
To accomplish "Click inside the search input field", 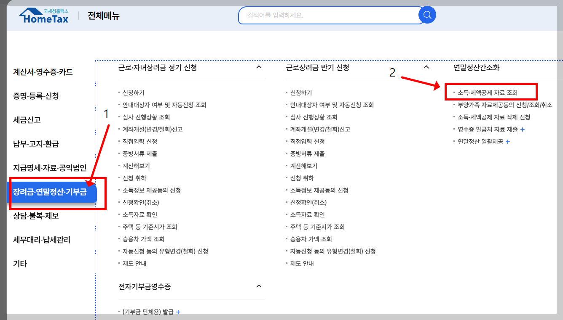I will point(329,15).
